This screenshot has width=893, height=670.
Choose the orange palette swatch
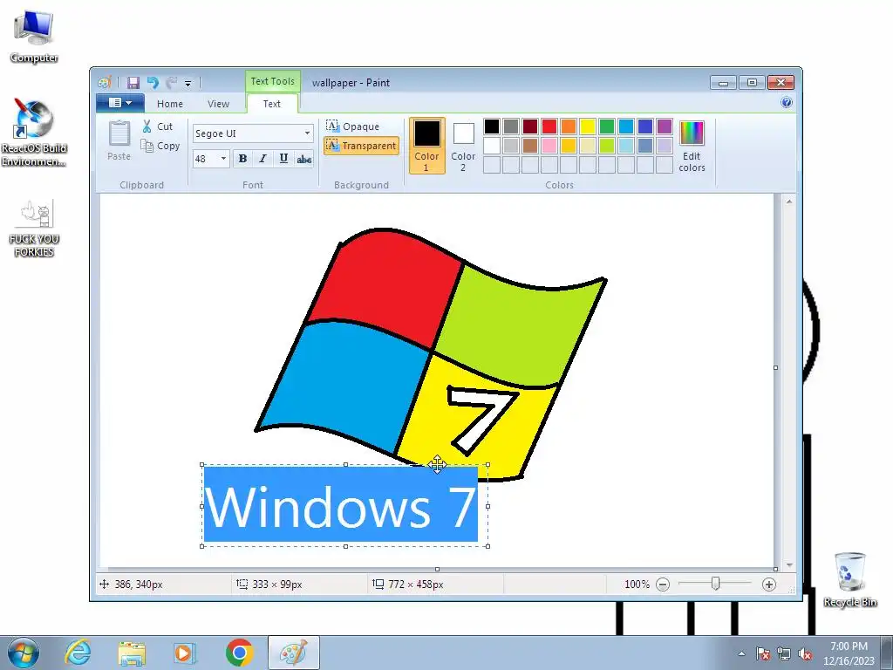pos(569,126)
